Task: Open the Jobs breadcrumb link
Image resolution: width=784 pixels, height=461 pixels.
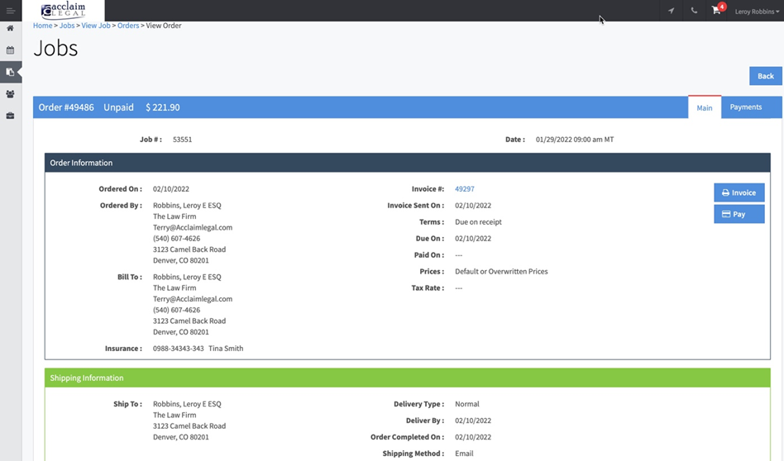Action: pyautogui.click(x=67, y=26)
